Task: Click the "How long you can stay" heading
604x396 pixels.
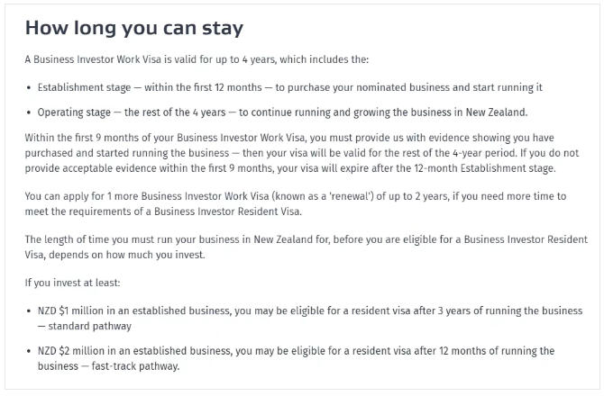Action: tap(133, 28)
